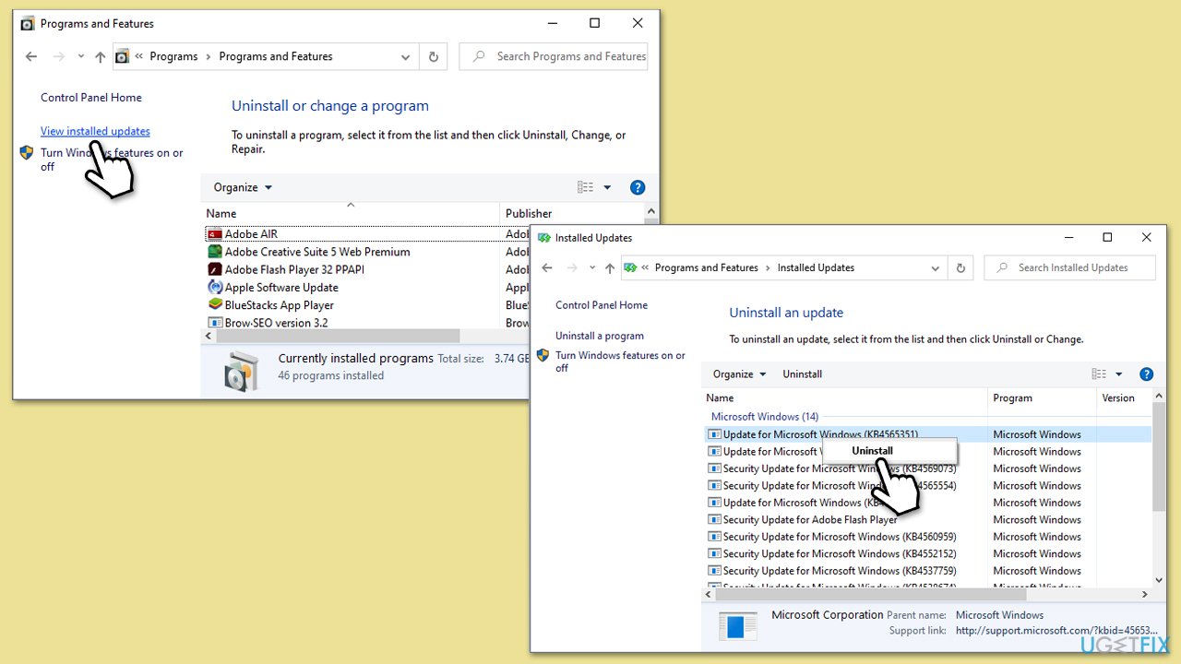Open help in Programs and Features window
The height and width of the screenshot is (664, 1181).
click(x=637, y=187)
